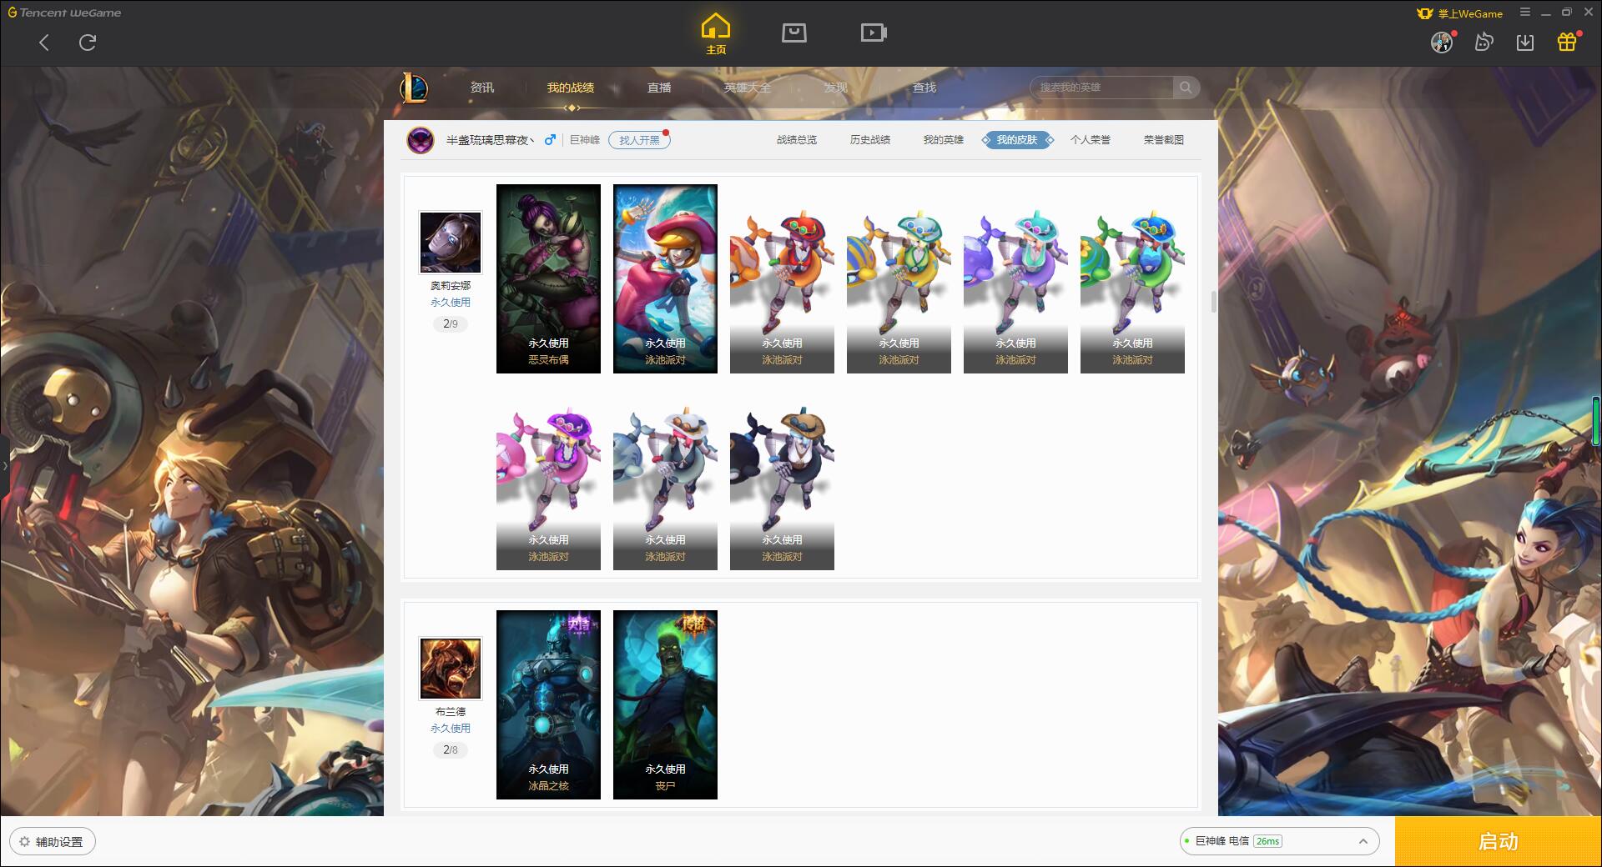The width and height of the screenshot is (1602, 867).
Task: Click the 布兰德 2/8 skin count badge
Action: pyautogui.click(x=451, y=749)
